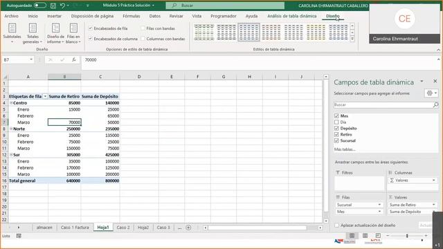
Task: Apply the second pivot table style
Action: click(226, 33)
